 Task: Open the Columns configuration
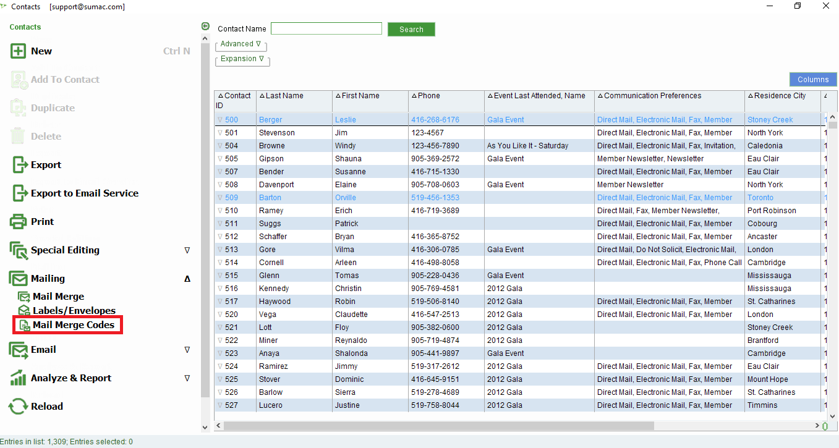[x=812, y=79]
